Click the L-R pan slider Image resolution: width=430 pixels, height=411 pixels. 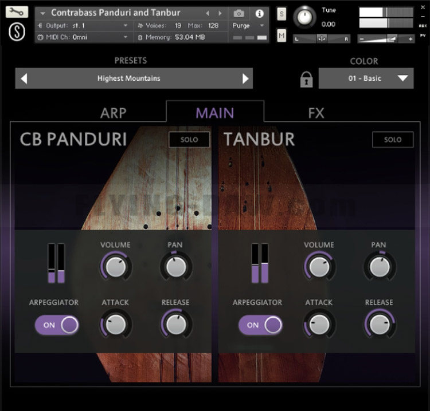(x=322, y=39)
